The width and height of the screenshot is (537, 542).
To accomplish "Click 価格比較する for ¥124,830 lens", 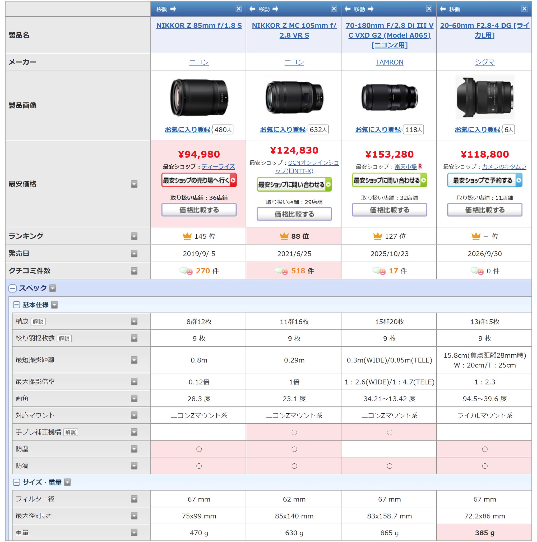I will [x=294, y=214].
